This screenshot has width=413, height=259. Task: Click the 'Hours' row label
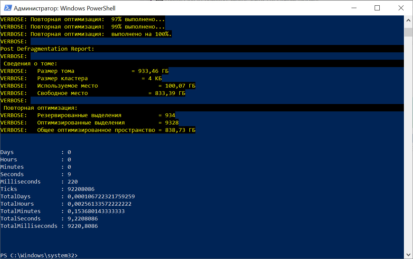pyautogui.click(x=9, y=160)
